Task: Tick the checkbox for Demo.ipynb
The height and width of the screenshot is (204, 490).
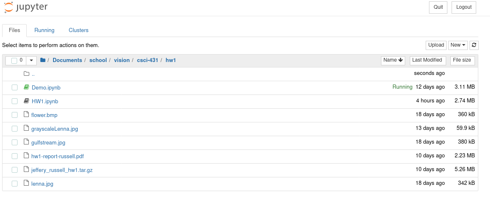Action: 15,87
